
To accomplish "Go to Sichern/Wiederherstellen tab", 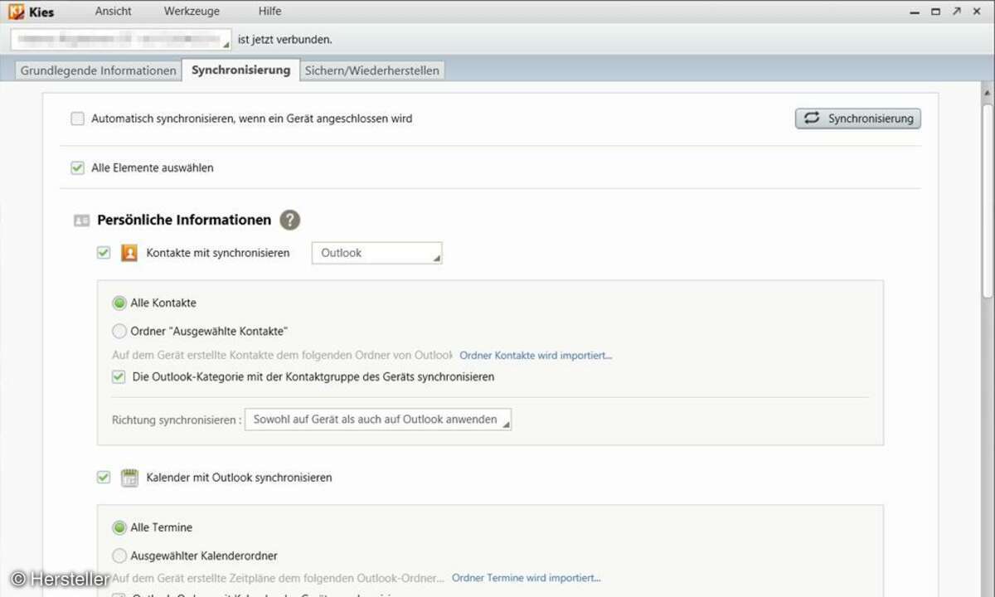I will click(x=372, y=70).
